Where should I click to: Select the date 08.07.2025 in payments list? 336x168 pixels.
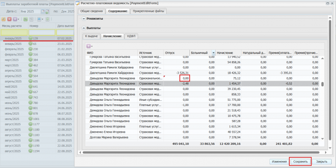(x=64, y=113)
